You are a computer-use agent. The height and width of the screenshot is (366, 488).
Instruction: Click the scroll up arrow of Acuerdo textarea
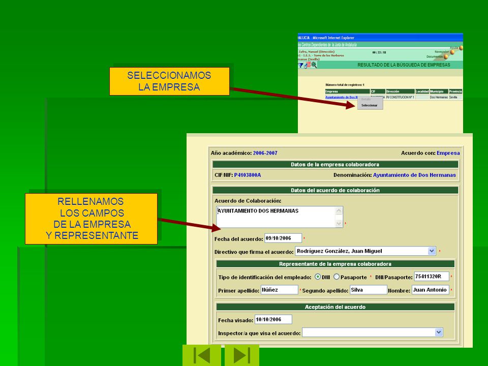tap(339, 210)
